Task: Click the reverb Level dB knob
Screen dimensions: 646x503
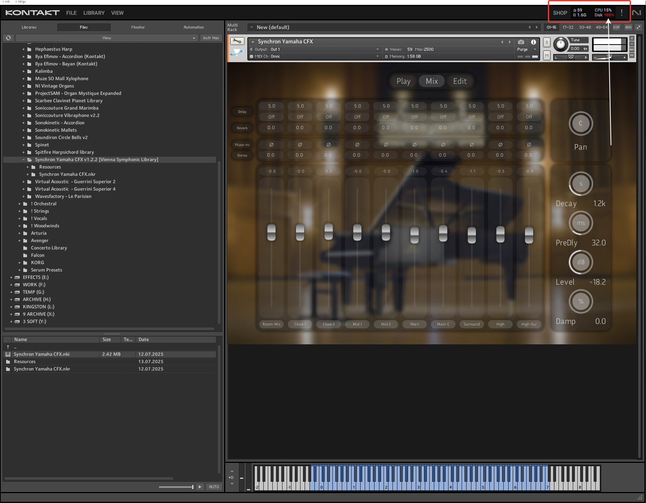Action: point(581,262)
